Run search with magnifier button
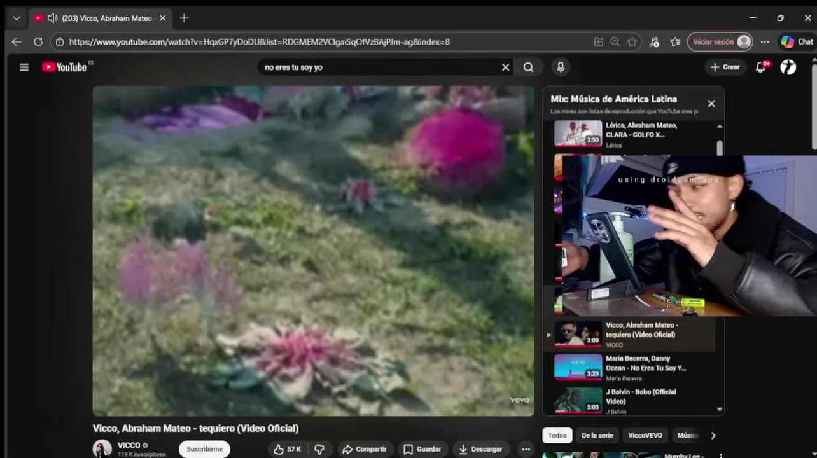The image size is (817, 458). pyautogui.click(x=528, y=67)
